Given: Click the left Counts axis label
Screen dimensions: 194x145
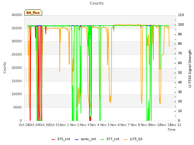Looking at the screenshot, I should coord(5,68).
